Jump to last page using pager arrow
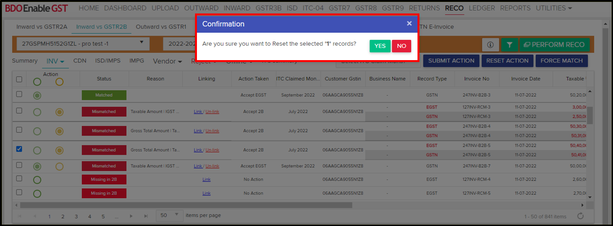 (x=145, y=216)
